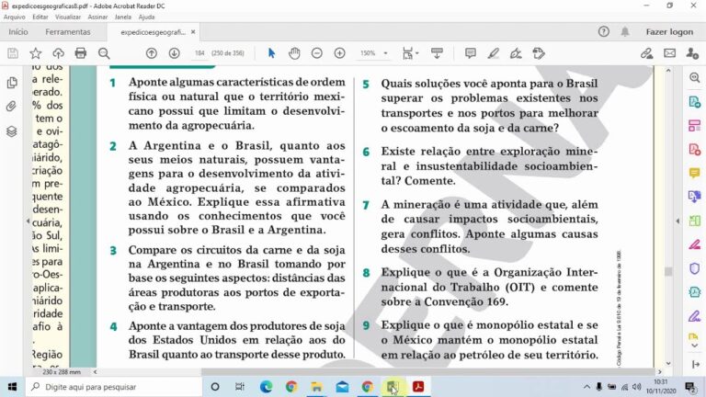Screen dimensions: 706x397
Task: Click the Save file icon in toolbar
Action: point(13,53)
